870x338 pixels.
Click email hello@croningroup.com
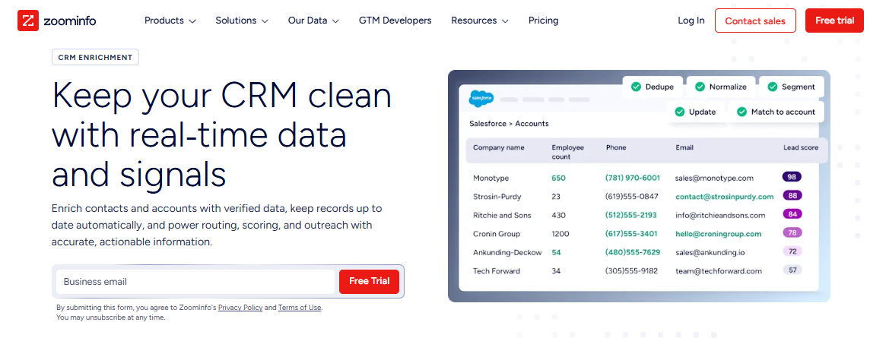click(719, 234)
